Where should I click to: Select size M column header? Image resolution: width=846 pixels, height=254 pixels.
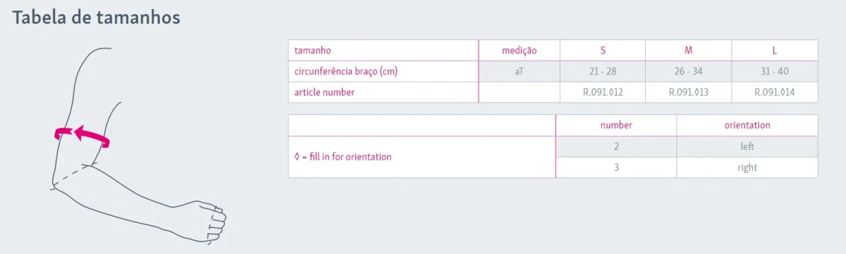(x=689, y=51)
